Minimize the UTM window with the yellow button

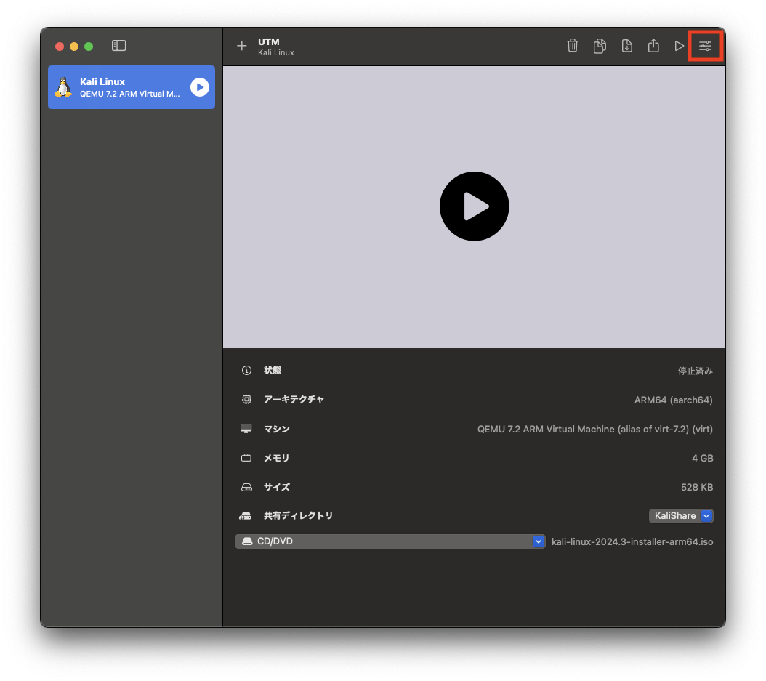[x=74, y=47]
